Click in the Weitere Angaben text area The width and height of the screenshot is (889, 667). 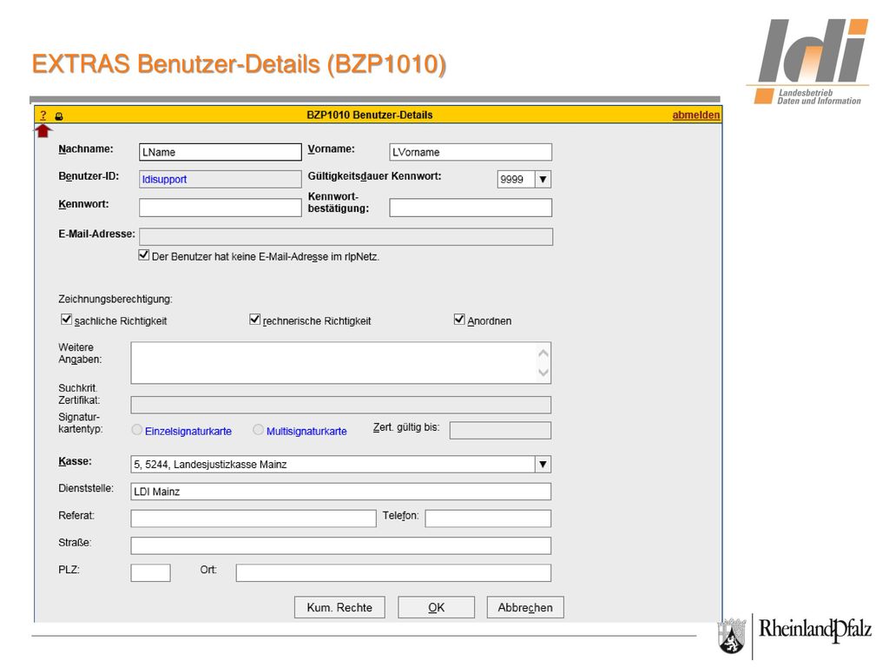pos(340,363)
